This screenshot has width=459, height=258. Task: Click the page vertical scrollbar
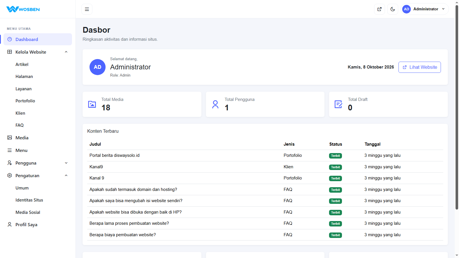tap(457, 107)
